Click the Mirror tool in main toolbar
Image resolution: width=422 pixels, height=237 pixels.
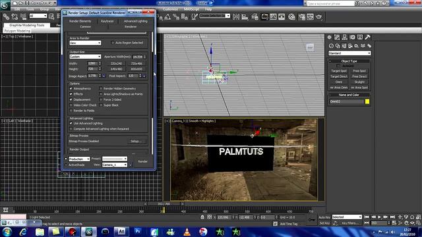coord(236,17)
